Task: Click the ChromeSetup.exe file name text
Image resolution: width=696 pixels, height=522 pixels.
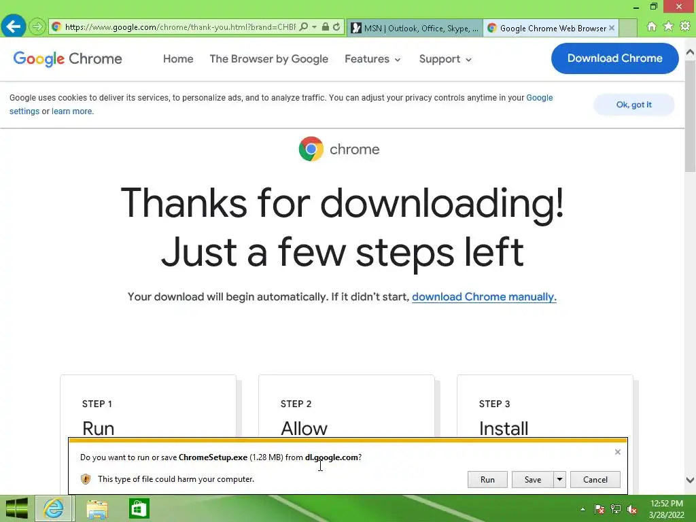Action: pyautogui.click(x=213, y=457)
